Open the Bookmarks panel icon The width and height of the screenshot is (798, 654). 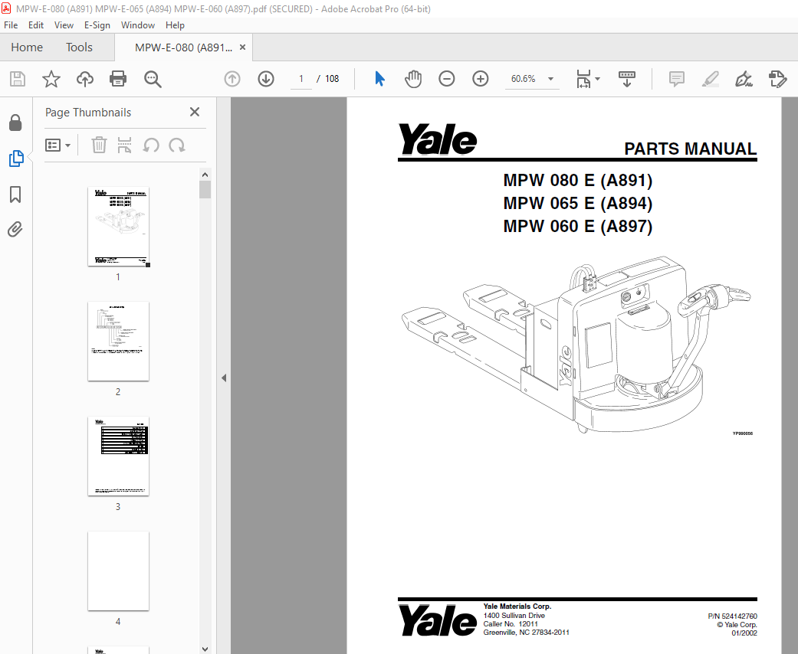click(15, 195)
